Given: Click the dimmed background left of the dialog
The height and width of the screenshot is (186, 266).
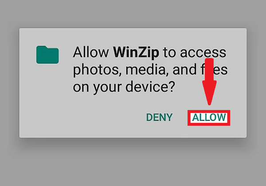Looking at the screenshot, I should point(9,83).
